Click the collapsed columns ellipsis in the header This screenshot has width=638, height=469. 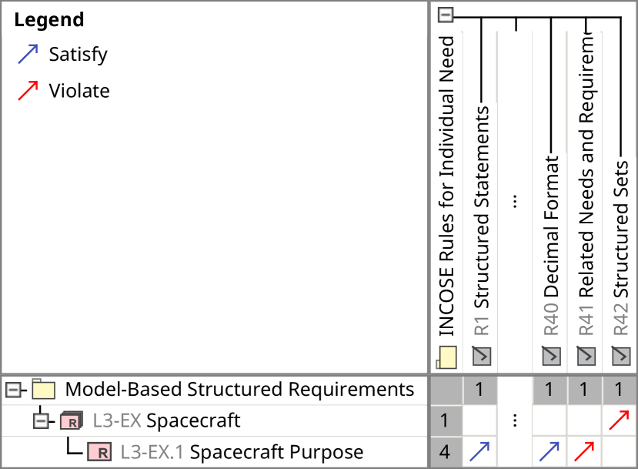515,201
